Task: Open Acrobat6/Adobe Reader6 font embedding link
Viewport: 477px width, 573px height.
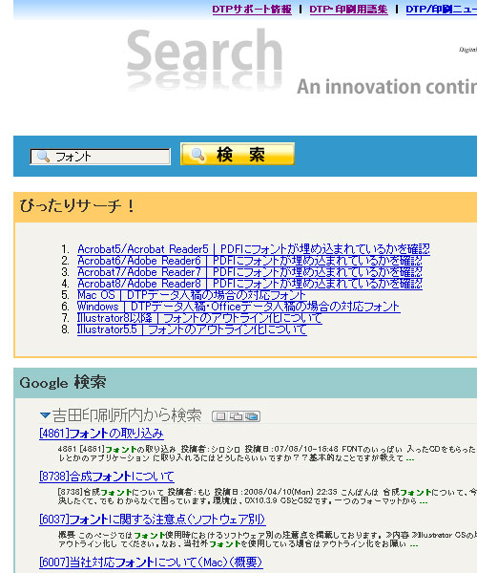Action: tap(250, 261)
